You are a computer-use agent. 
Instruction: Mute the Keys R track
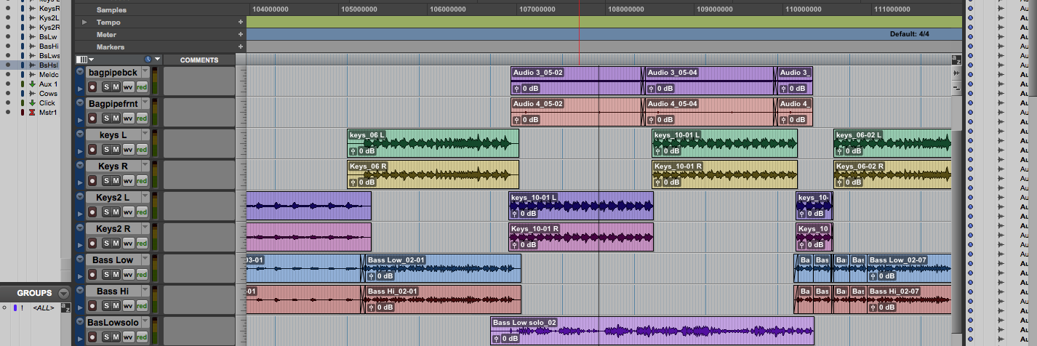click(x=116, y=181)
